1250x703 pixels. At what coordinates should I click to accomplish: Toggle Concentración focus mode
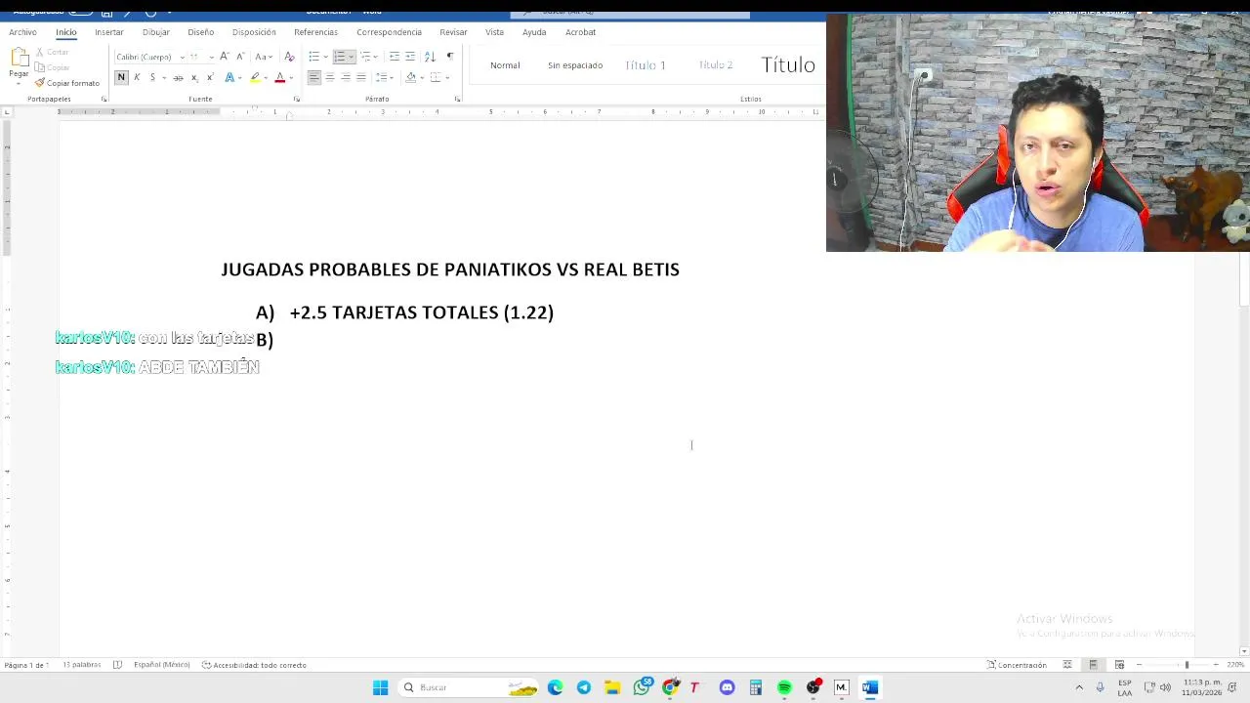coord(1017,665)
